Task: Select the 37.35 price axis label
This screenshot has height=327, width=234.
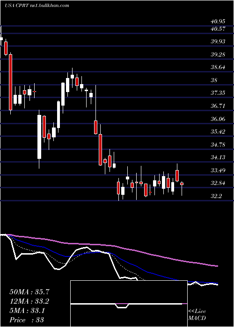Action: pos(218,93)
